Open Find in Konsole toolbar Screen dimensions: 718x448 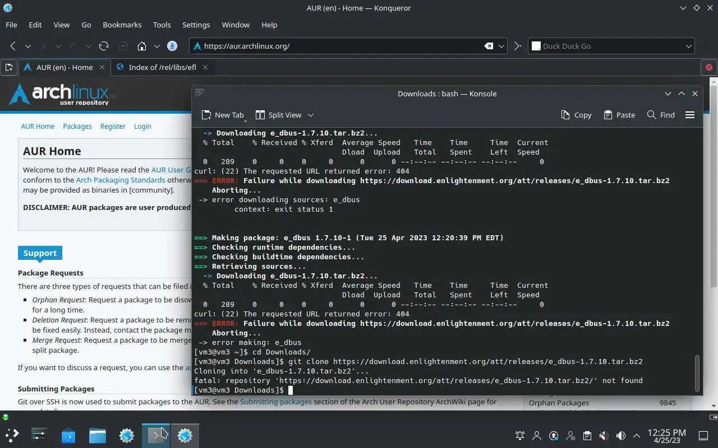[x=661, y=115]
